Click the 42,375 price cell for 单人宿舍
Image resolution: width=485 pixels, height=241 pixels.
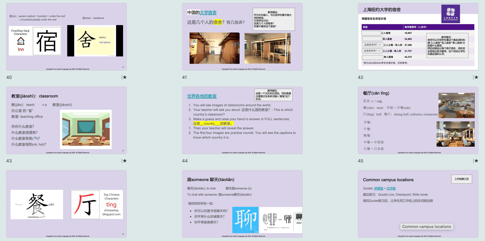click(x=408, y=57)
